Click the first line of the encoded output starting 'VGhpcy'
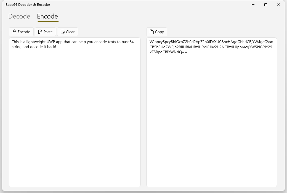 click(x=211, y=42)
